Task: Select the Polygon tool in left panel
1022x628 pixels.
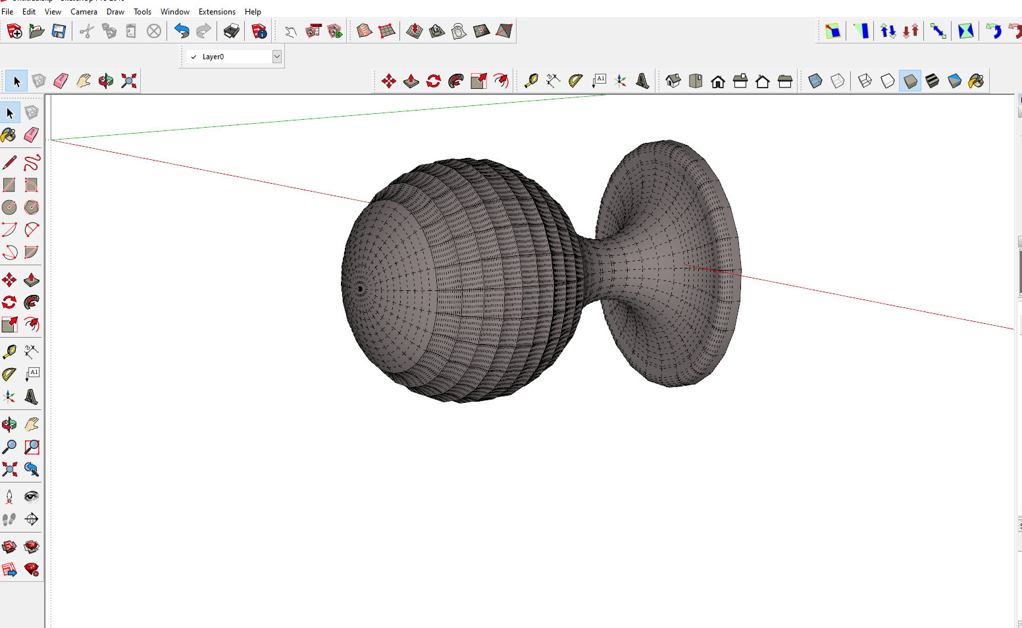Action: coord(32,207)
